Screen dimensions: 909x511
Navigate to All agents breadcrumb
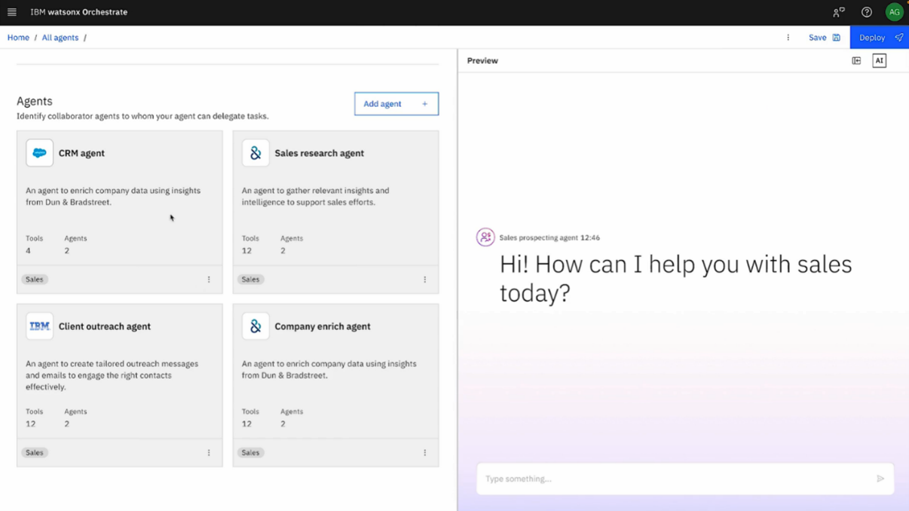click(60, 38)
